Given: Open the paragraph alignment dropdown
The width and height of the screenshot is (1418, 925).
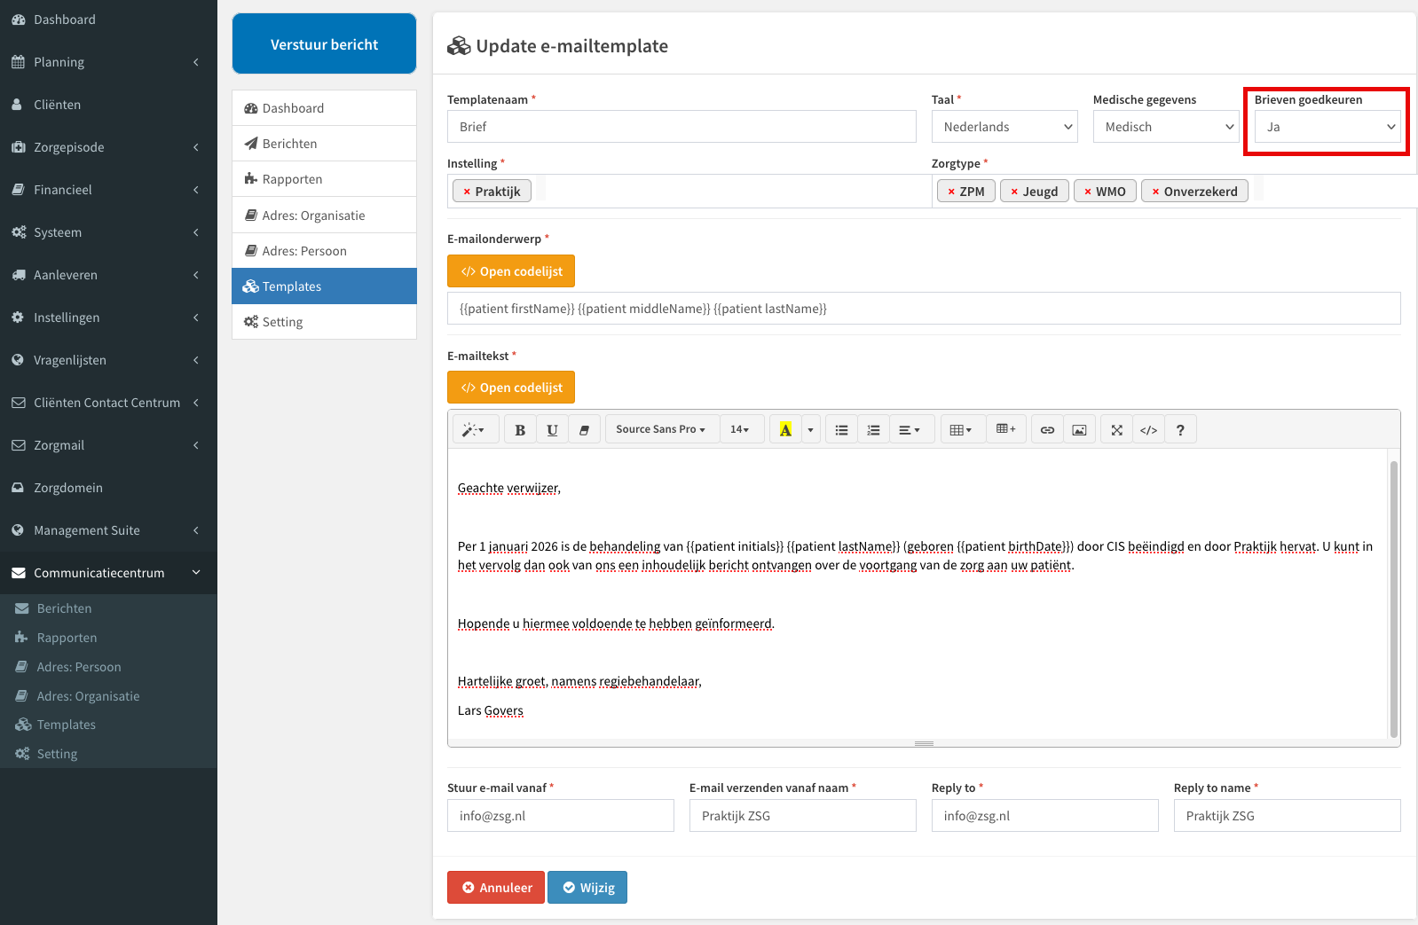Looking at the screenshot, I should 911,430.
